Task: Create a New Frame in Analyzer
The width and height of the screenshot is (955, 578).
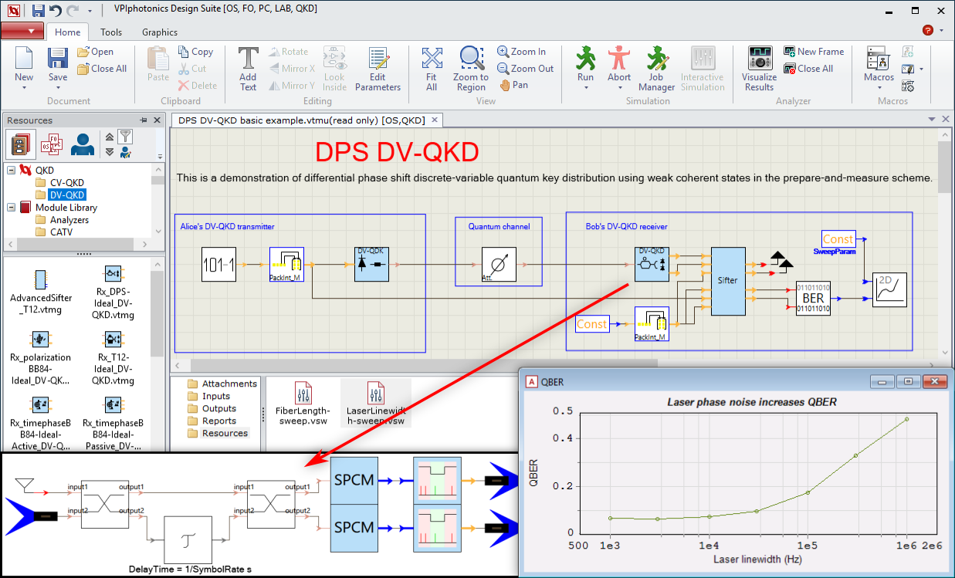Action: 814,52
